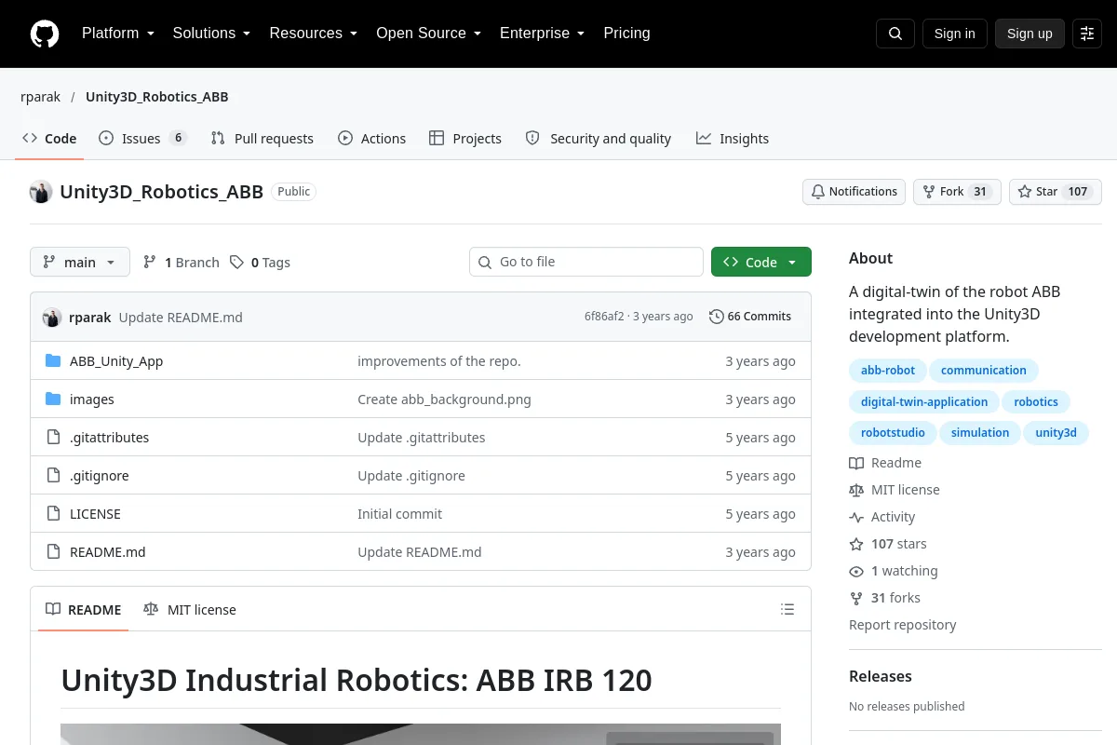
Task: Click the LICENSE file icon
Action: click(53, 514)
